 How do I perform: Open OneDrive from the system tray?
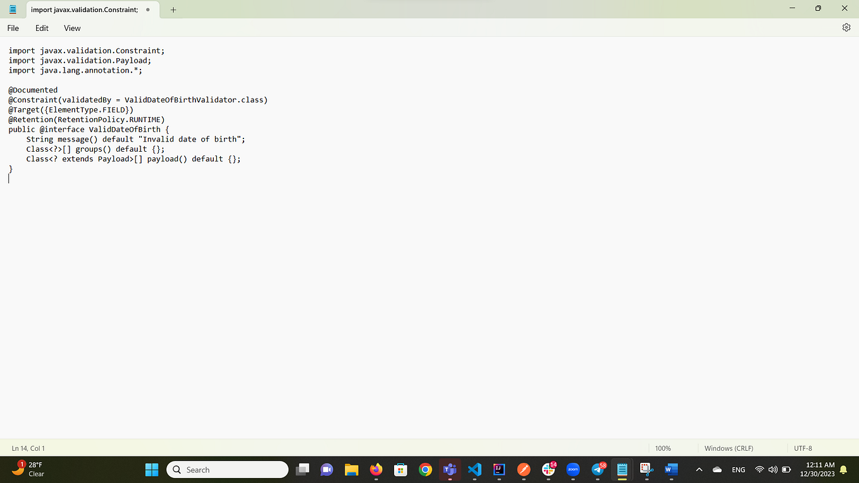[717, 470]
